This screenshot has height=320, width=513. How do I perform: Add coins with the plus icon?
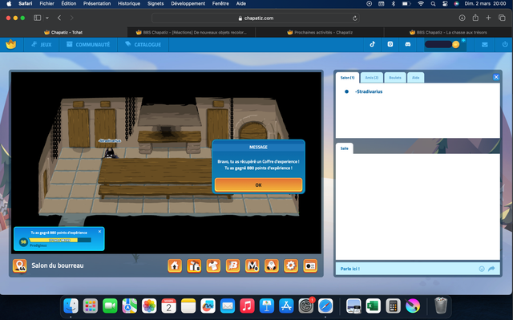[463, 41]
